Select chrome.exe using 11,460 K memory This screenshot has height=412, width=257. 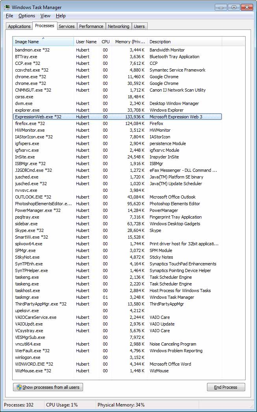(117, 77)
